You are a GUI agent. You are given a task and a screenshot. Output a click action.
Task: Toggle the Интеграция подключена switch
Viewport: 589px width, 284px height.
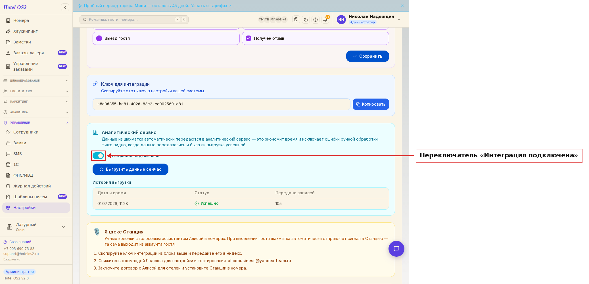(x=98, y=156)
